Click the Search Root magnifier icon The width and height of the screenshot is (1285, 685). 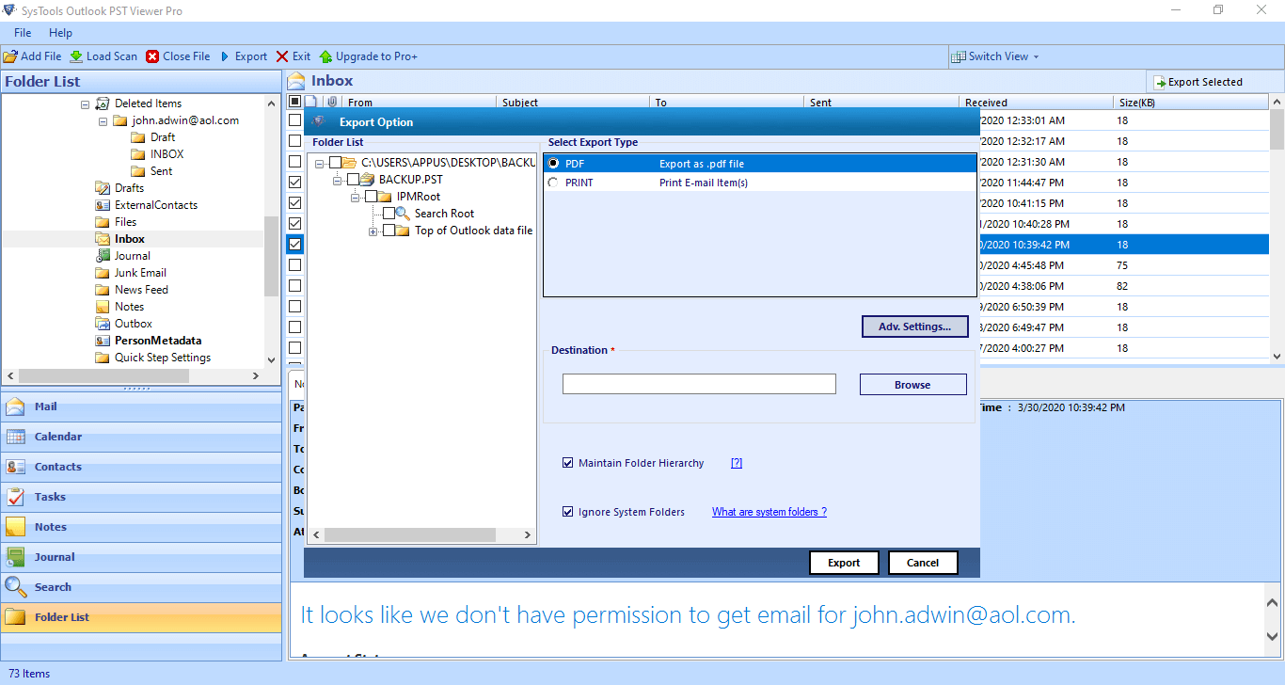pos(403,214)
